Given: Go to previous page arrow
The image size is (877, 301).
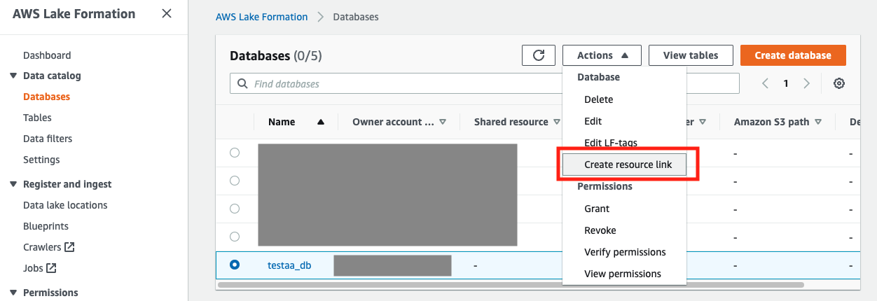Looking at the screenshot, I should click(x=765, y=83).
